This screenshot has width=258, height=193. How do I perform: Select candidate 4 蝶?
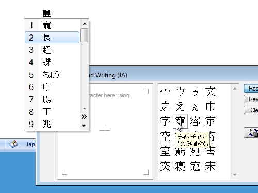pyautogui.click(x=52, y=62)
